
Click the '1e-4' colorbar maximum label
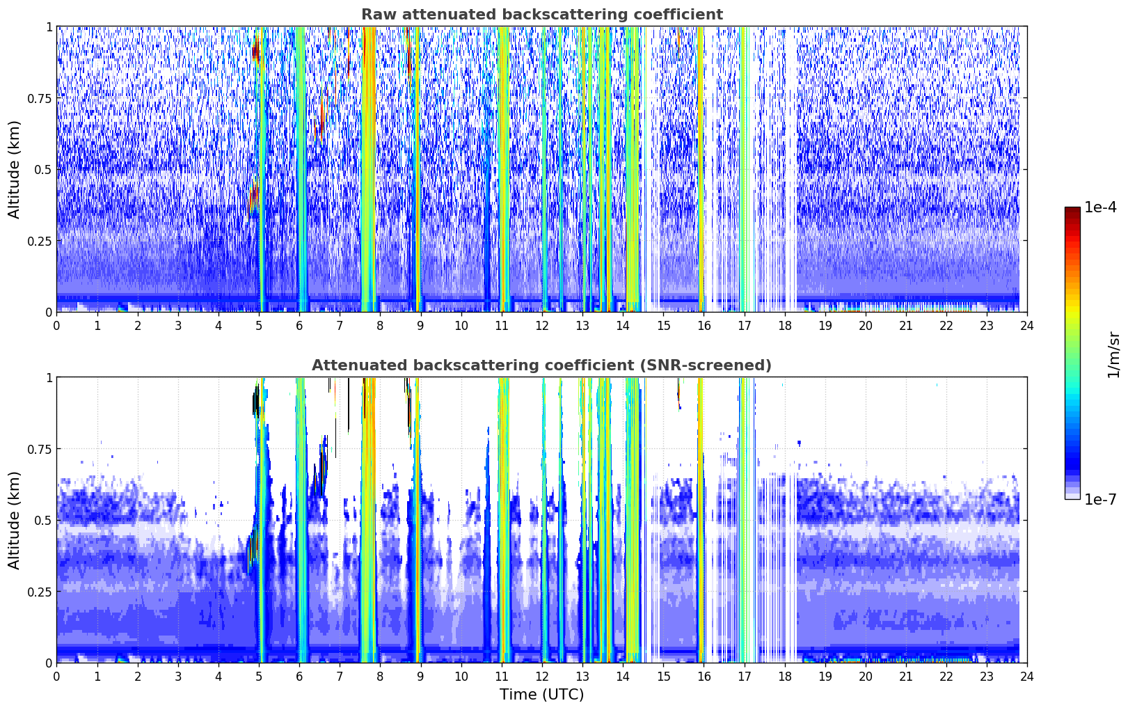coord(1100,207)
